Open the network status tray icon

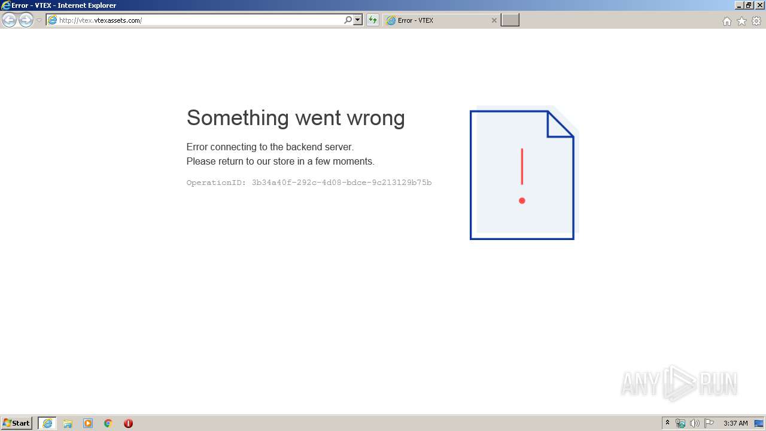(x=680, y=423)
